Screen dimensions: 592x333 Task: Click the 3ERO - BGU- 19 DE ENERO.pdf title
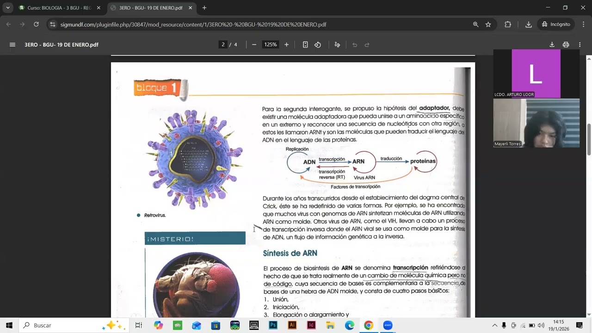[x=62, y=45]
